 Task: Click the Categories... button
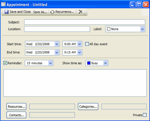[88, 107]
